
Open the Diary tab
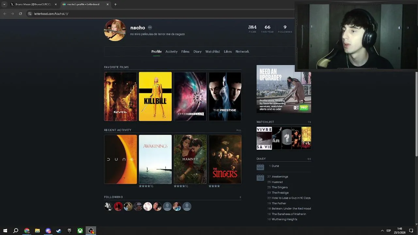pos(197,52)
